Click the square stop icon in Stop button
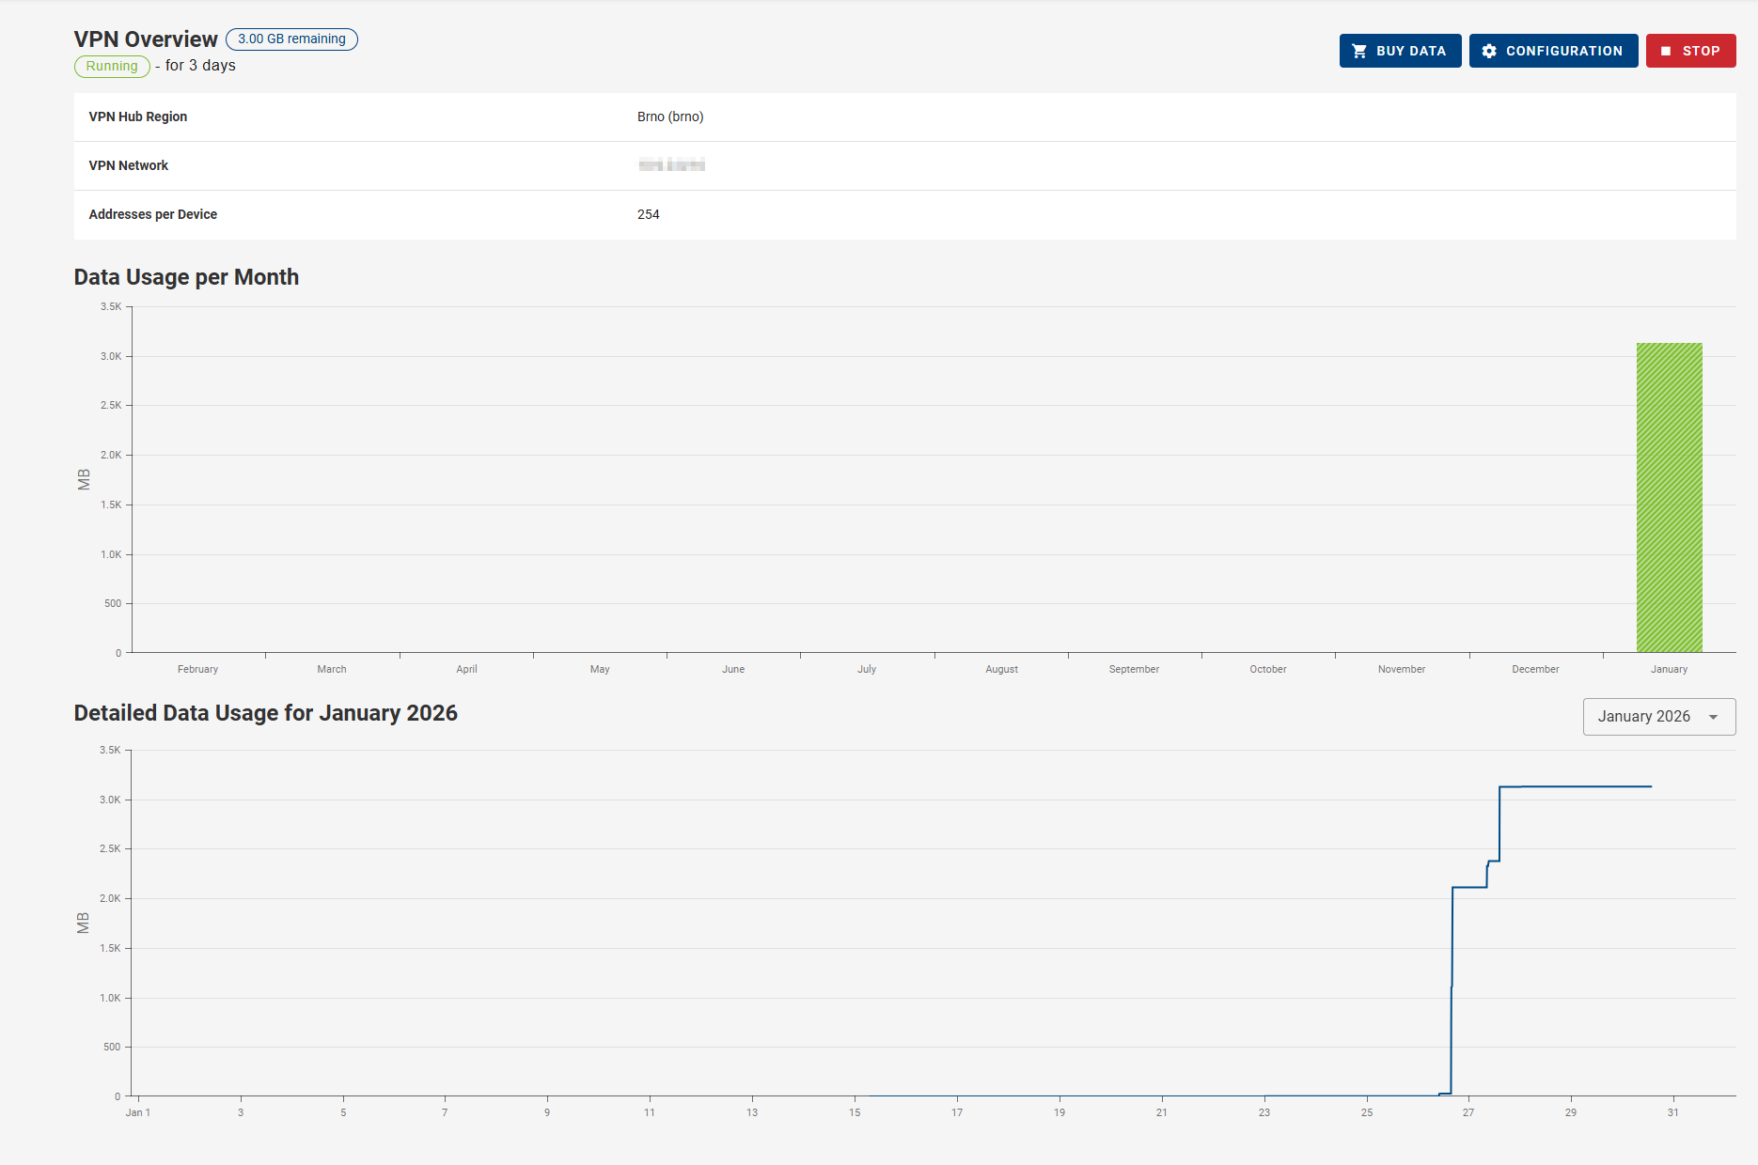Viewport: 1758px width, 1165px height. coord(1666,50)
